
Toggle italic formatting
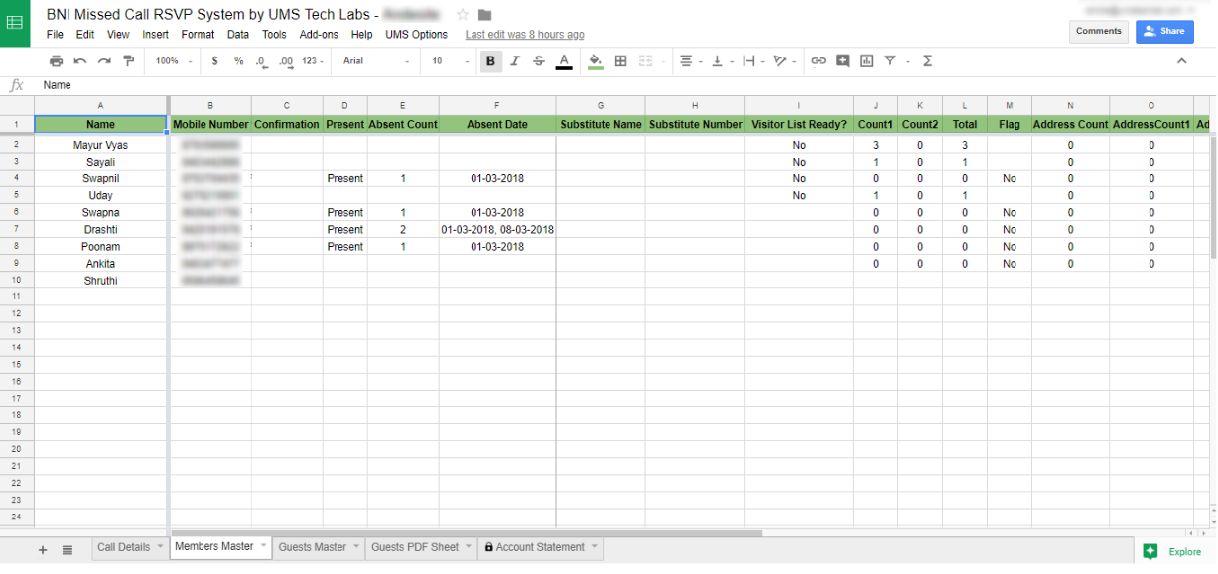tap(515, 61)
